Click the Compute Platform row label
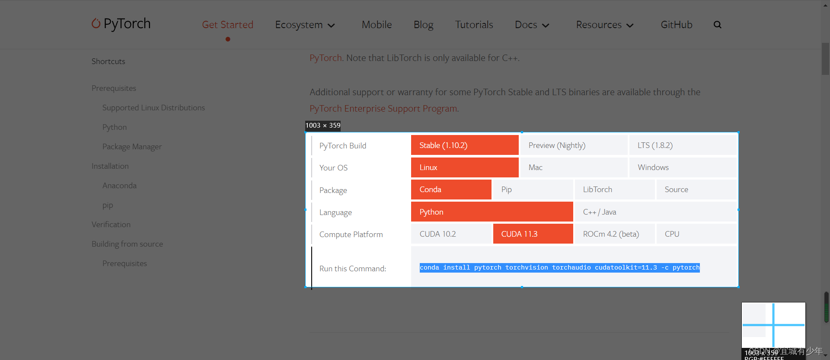Viewport: 830px width, 360px height. pos(351,235)
